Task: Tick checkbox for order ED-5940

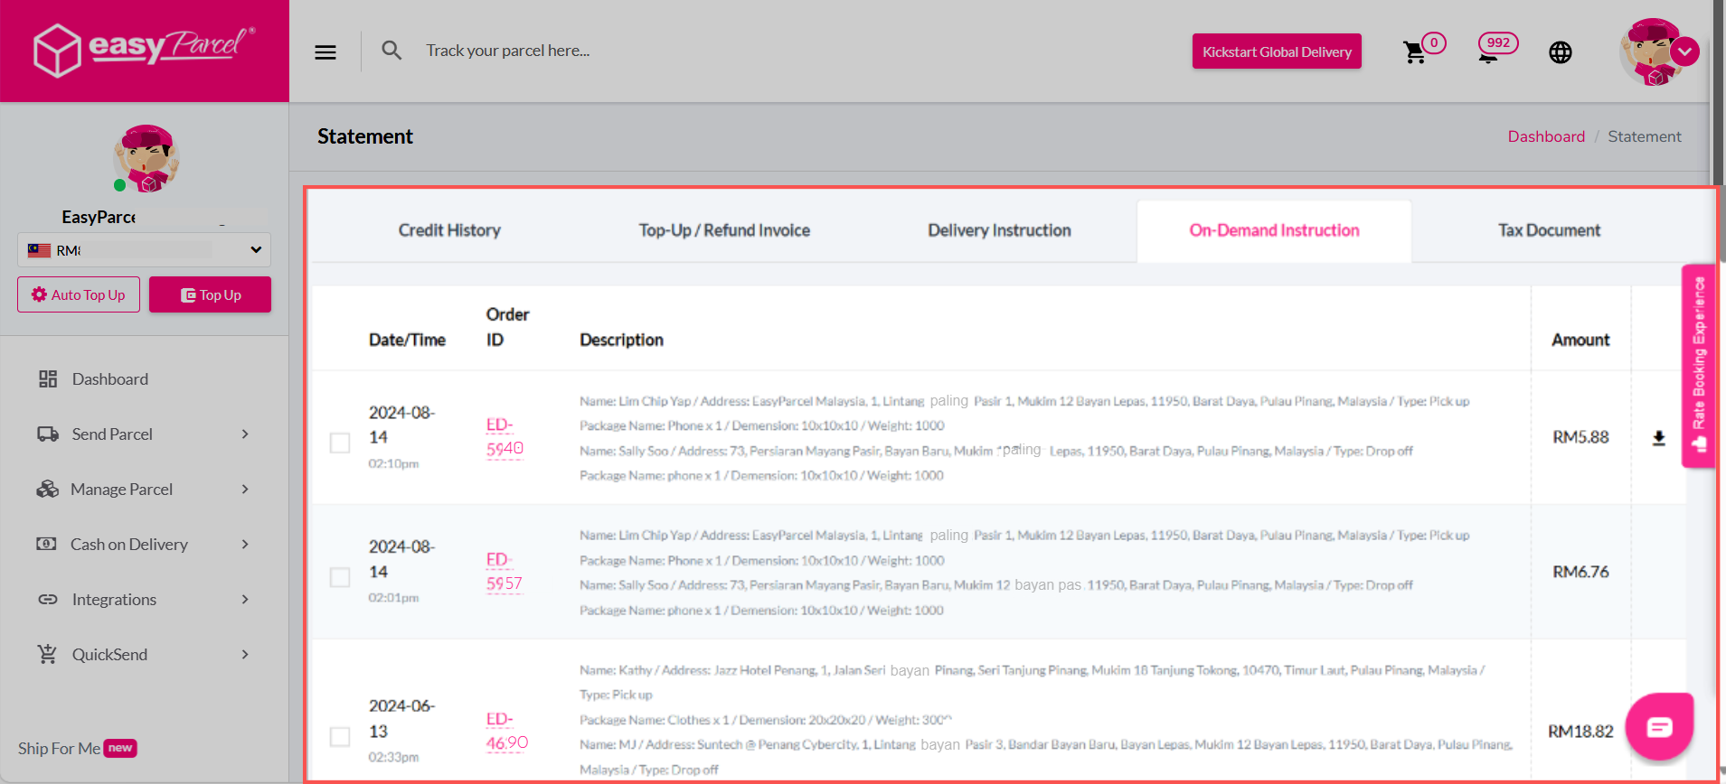Action: point(340,443)
